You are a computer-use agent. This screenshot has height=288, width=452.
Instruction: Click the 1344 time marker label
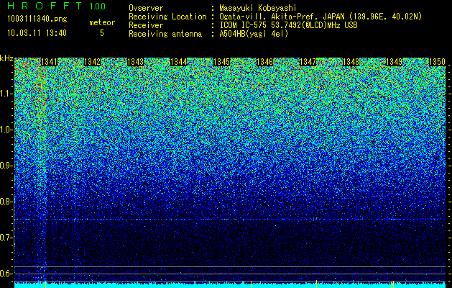tap(179, 62)
